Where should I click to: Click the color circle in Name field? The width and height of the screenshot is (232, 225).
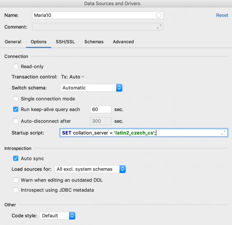[159, 16]
